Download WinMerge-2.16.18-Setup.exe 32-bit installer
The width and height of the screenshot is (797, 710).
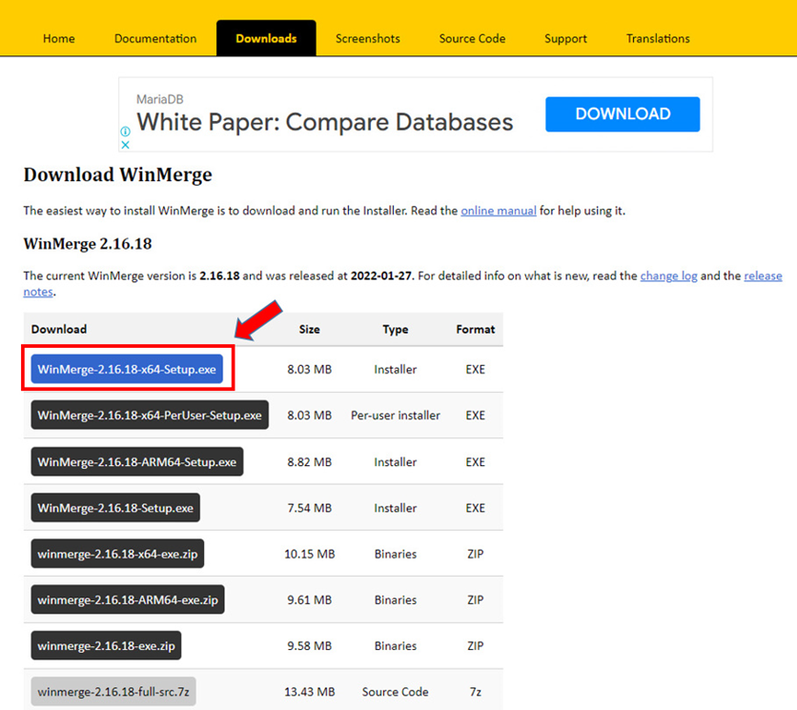(115, 508)
